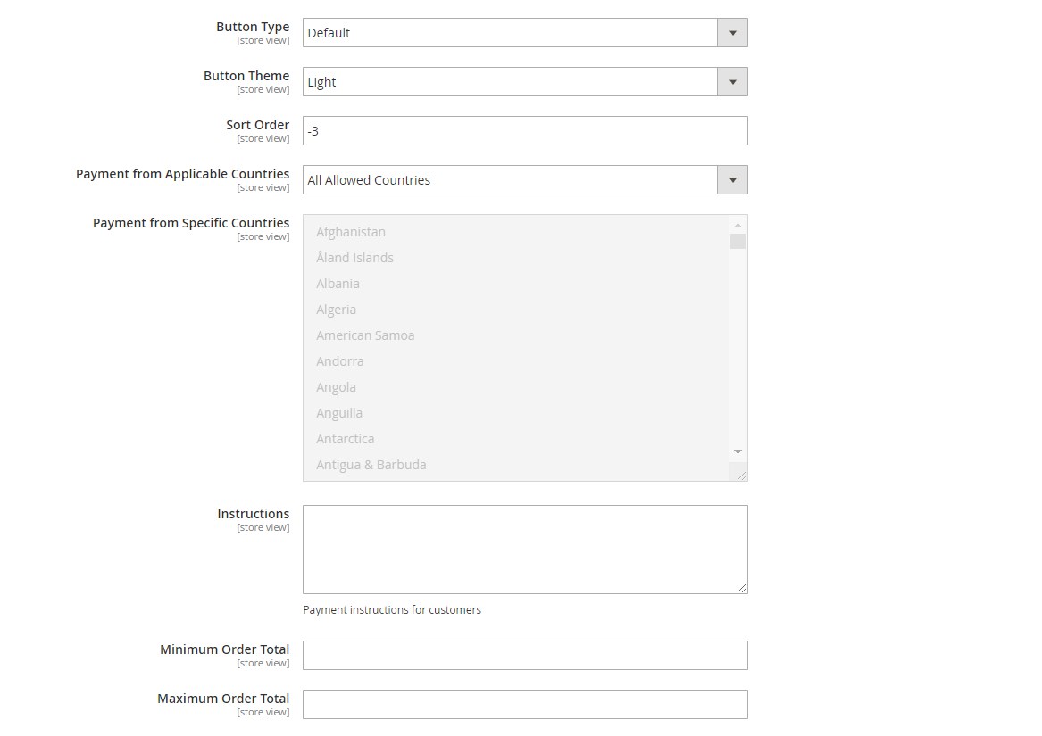Choose Algeria from the countries list
The image size is (1042, 736).
coord(336,310)
